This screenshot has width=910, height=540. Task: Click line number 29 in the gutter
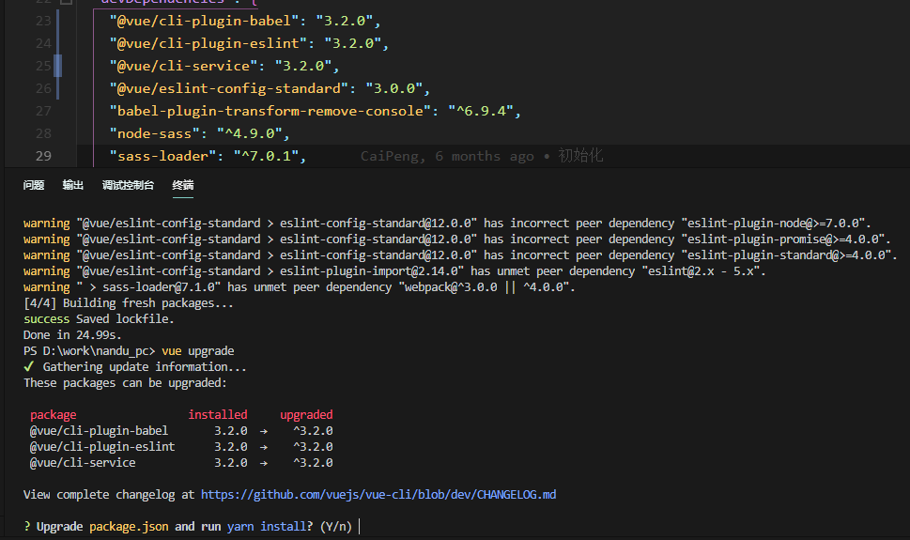[43, 156]
